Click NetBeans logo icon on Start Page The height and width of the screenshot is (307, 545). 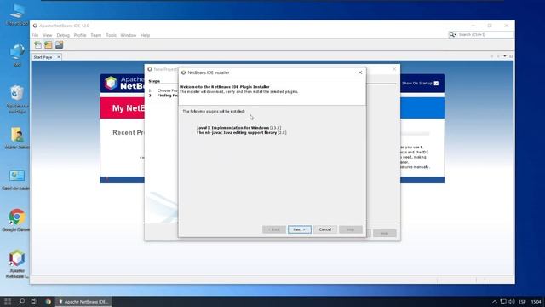coord(111,83)
